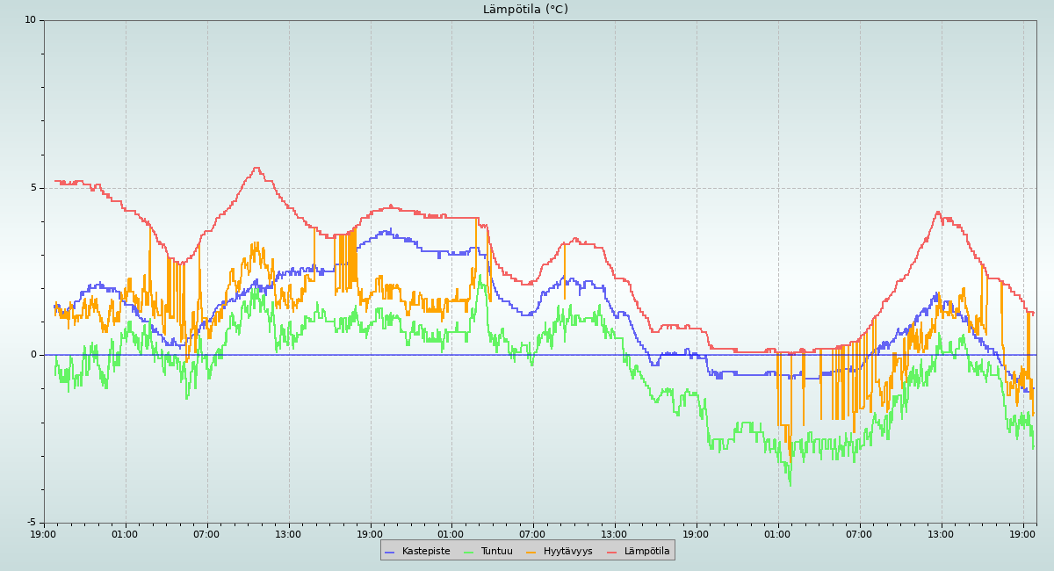Toggle the Tuntuu series in legend
The image size is (1054, 571).
pos(496,552)
